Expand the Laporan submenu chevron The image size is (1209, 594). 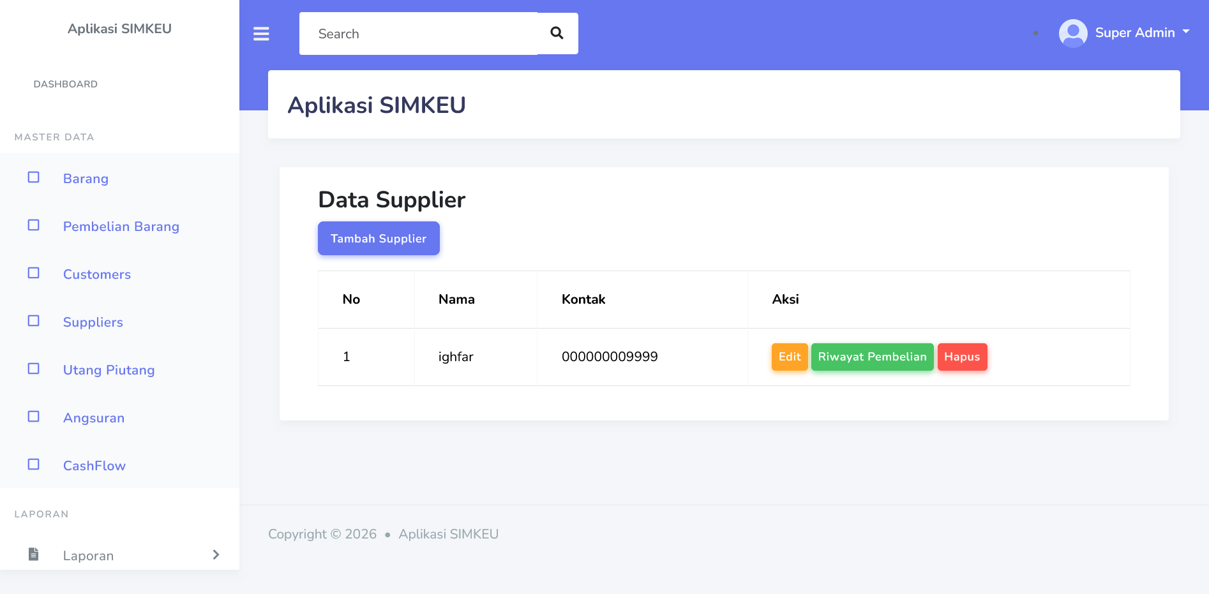tap(216, 554)
